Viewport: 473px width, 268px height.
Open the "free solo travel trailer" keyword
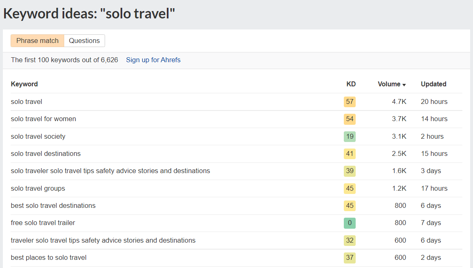(43, 223)
